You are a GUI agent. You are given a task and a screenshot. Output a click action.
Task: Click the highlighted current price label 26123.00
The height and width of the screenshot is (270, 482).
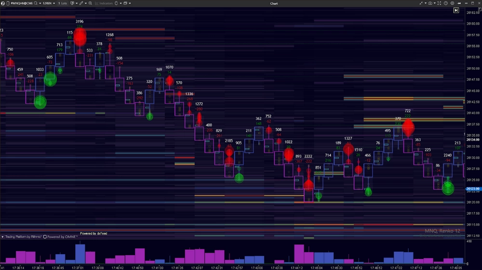coord(473,189)
